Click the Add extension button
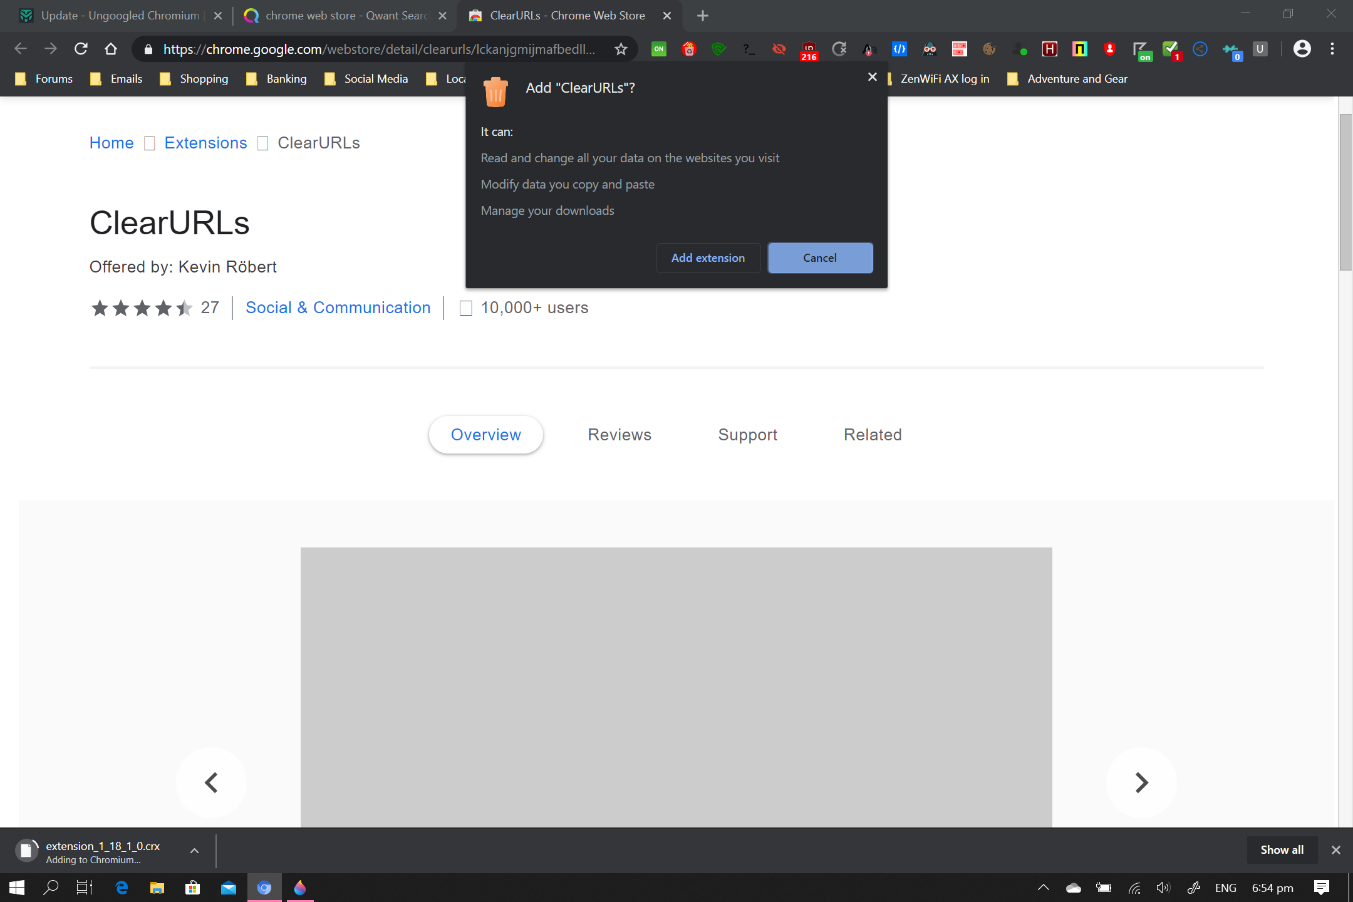This screenshot has width=1353, height=902. coord(708,258)
